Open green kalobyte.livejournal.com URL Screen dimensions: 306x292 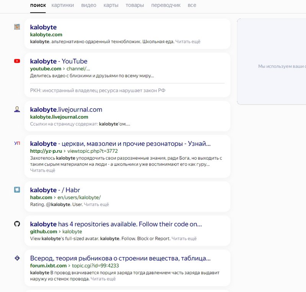(59, 117)
